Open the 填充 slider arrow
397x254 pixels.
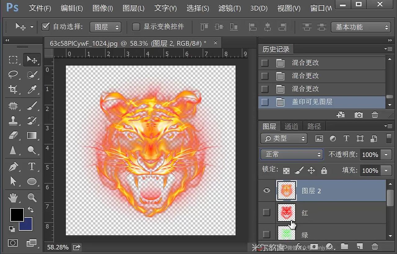click(386, 170)
